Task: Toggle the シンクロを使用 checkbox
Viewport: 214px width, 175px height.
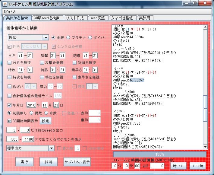Action: pyautogui.click(x=54, y=46)
